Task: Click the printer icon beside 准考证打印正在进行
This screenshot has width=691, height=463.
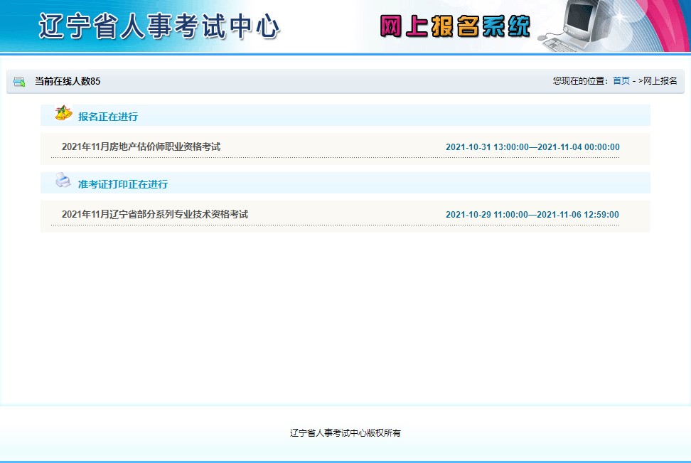Action: [x=63, y=181]
